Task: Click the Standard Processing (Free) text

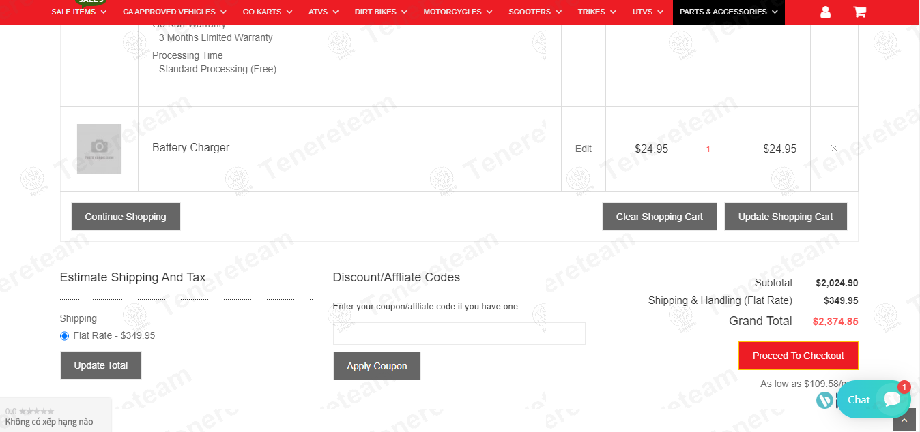Action: click(x=218, y=69)
